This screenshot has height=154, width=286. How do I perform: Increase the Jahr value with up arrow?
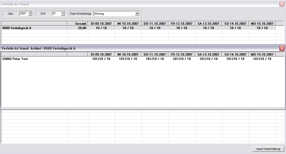30,12
